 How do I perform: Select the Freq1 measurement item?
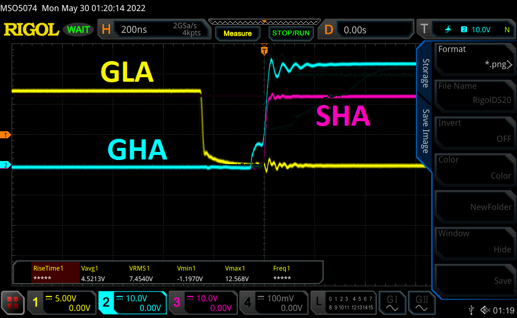[x=282, y=273]
